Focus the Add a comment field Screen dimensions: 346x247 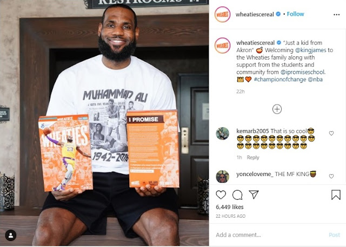coord(269,235)
